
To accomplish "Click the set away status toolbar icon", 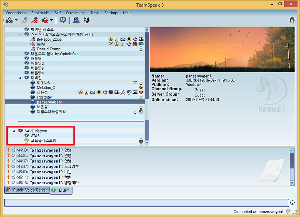I will pyautogui.click(x=87, y=20).
